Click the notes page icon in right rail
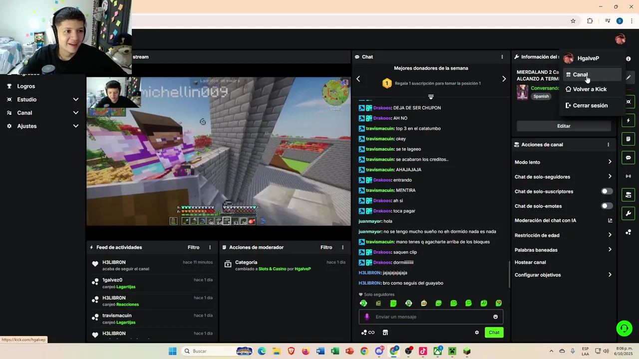Viewport: 639px width, 359px height. pyautogui.click(x=628, y=139)
